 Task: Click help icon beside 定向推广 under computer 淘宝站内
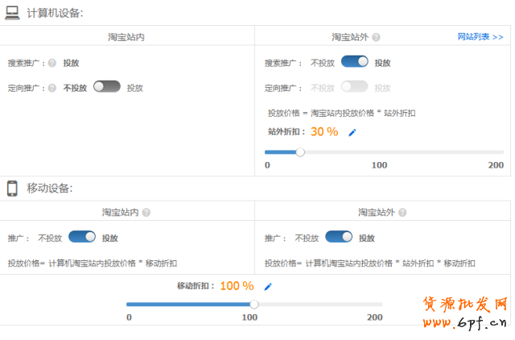[51, 88]
